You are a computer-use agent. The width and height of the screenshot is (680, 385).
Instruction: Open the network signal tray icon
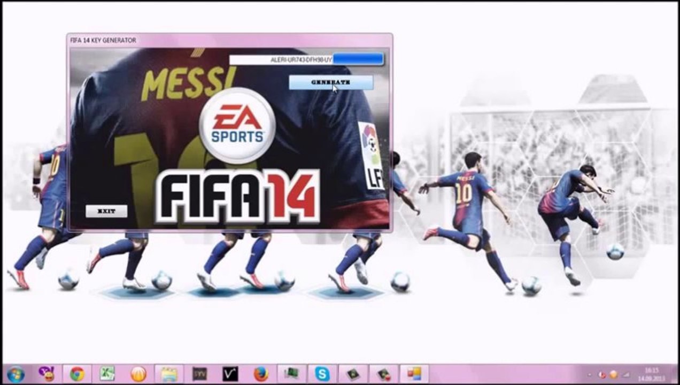pos(625,375)
